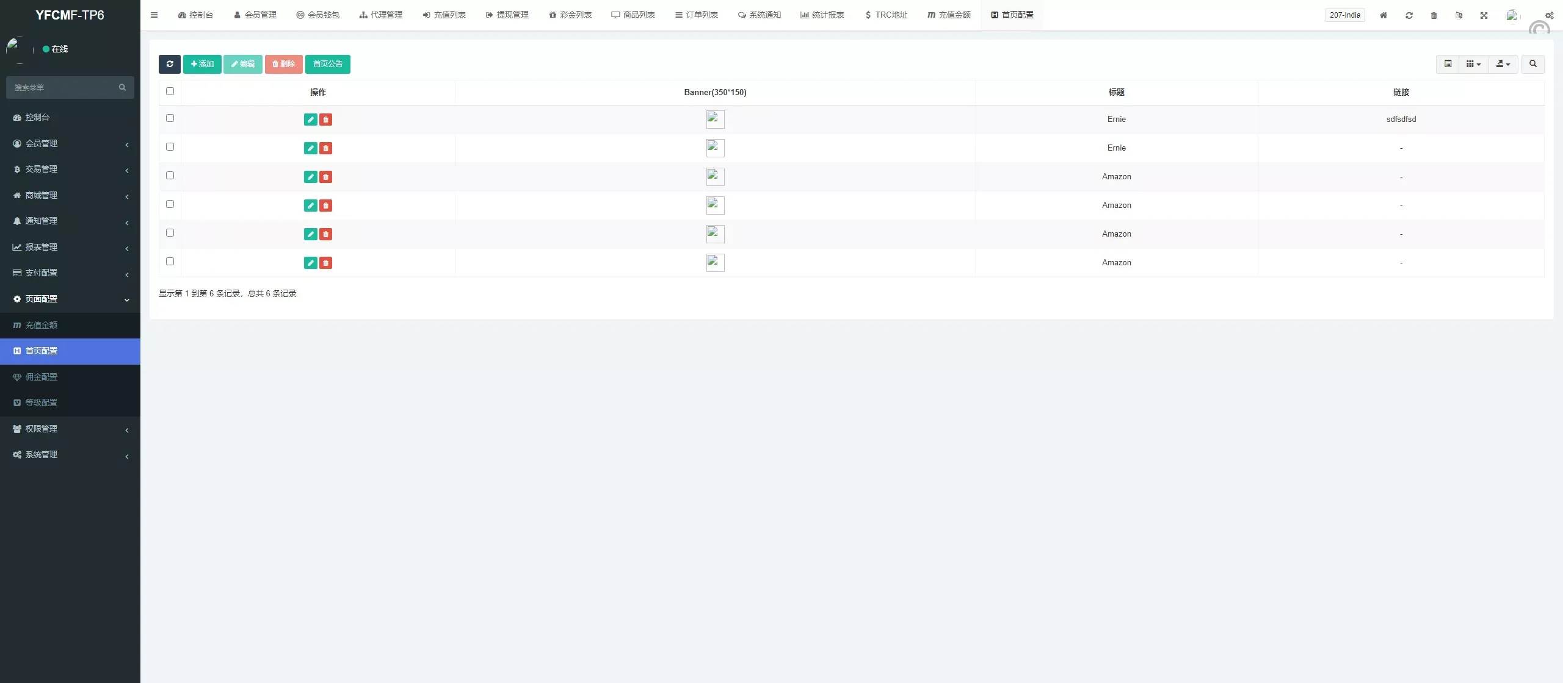This screenshot has height=683, width=1563.
Task: Edit the first Amazon banner row
Action: click(310, 177)
